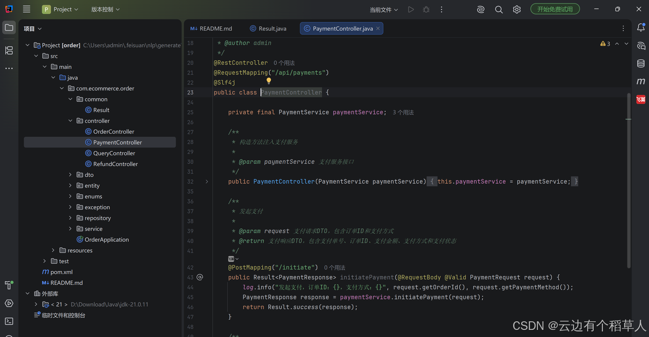Expand folded constructor on line 32
649x337 pixels.
[x=206, y=181]
